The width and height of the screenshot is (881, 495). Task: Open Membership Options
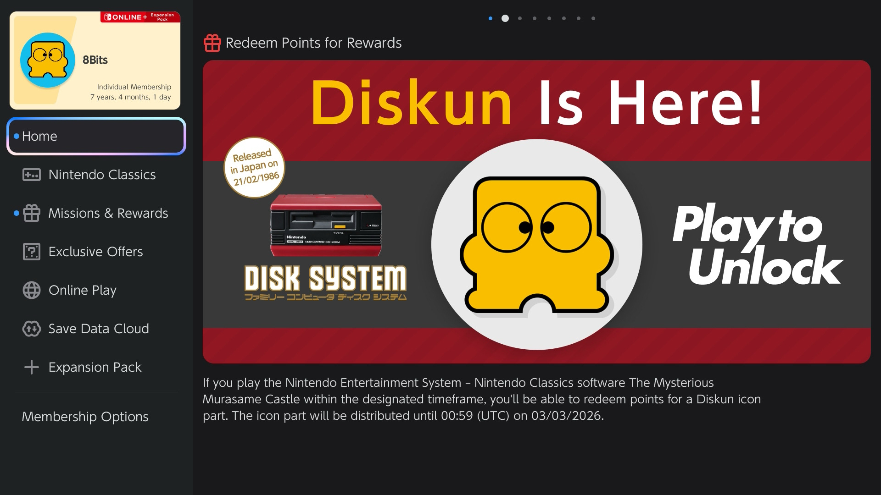[x=85, y=417]
